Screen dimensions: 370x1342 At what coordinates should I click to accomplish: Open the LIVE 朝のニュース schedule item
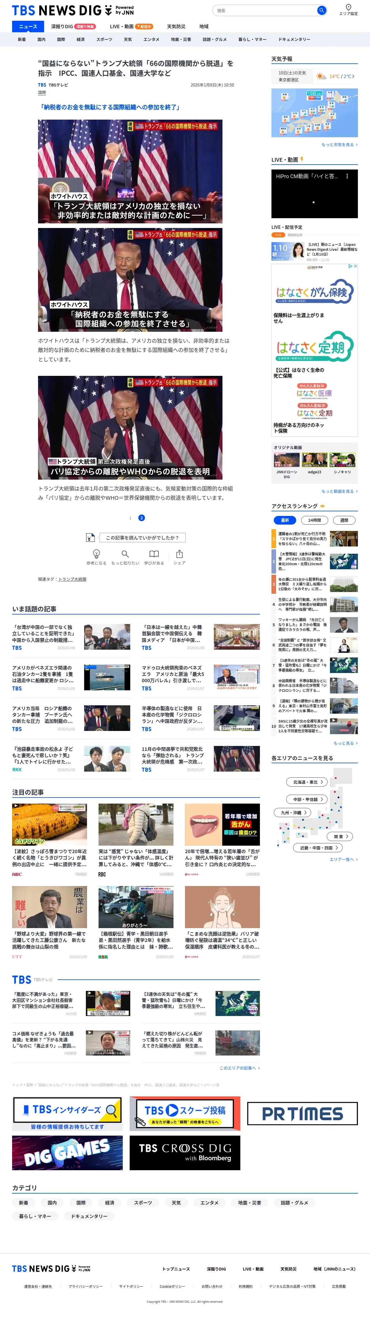click(314, 252)
